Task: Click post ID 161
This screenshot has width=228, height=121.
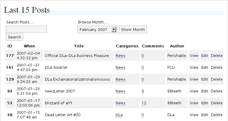Action: [x=10, y=68]
